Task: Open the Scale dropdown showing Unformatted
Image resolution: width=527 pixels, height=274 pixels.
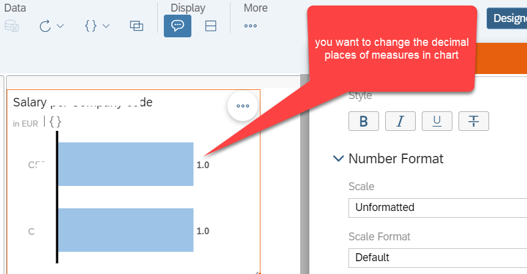Action: coord(438,208)
